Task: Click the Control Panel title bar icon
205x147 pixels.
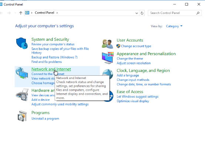Action: [1, 4]
